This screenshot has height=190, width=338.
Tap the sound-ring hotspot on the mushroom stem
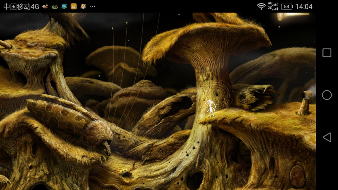click(217, 94)
